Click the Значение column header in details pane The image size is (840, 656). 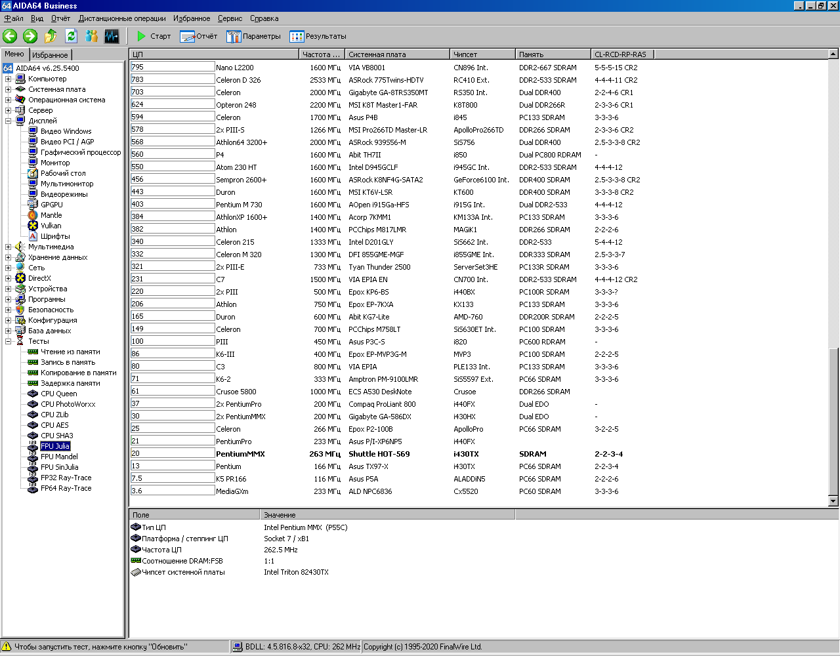coord(388,515)
